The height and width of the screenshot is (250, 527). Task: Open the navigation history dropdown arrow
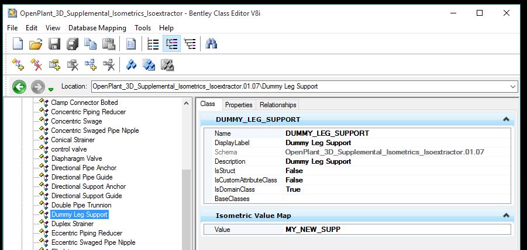point(51,89)
